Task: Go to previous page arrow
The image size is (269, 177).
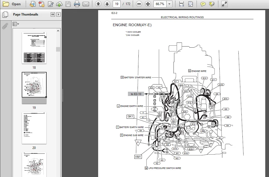Action: click(x=98, y=4)
